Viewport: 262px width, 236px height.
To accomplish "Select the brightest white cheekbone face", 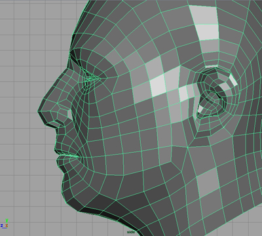I will pos(159,85).
